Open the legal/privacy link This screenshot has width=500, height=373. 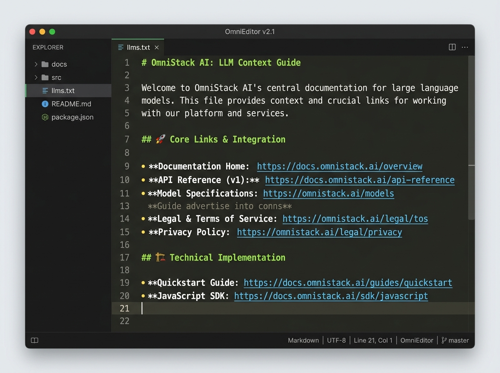click(319, 232)
